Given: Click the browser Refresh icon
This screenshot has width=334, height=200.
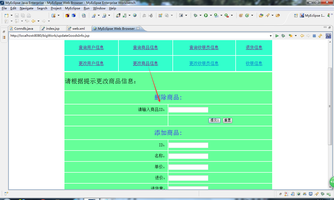Looking at the screenshot, I should coord(320,36).
